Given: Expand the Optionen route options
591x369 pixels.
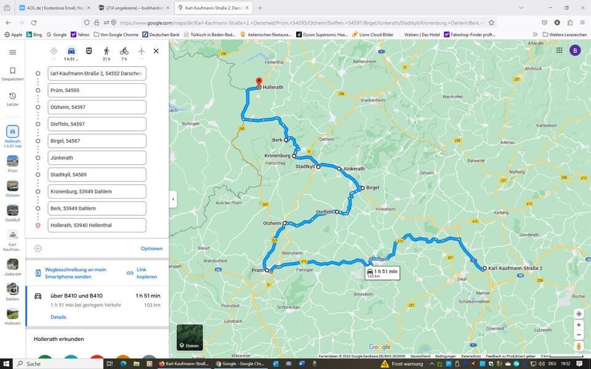Looking at the screenshot, I should click(x=151, y=248).
